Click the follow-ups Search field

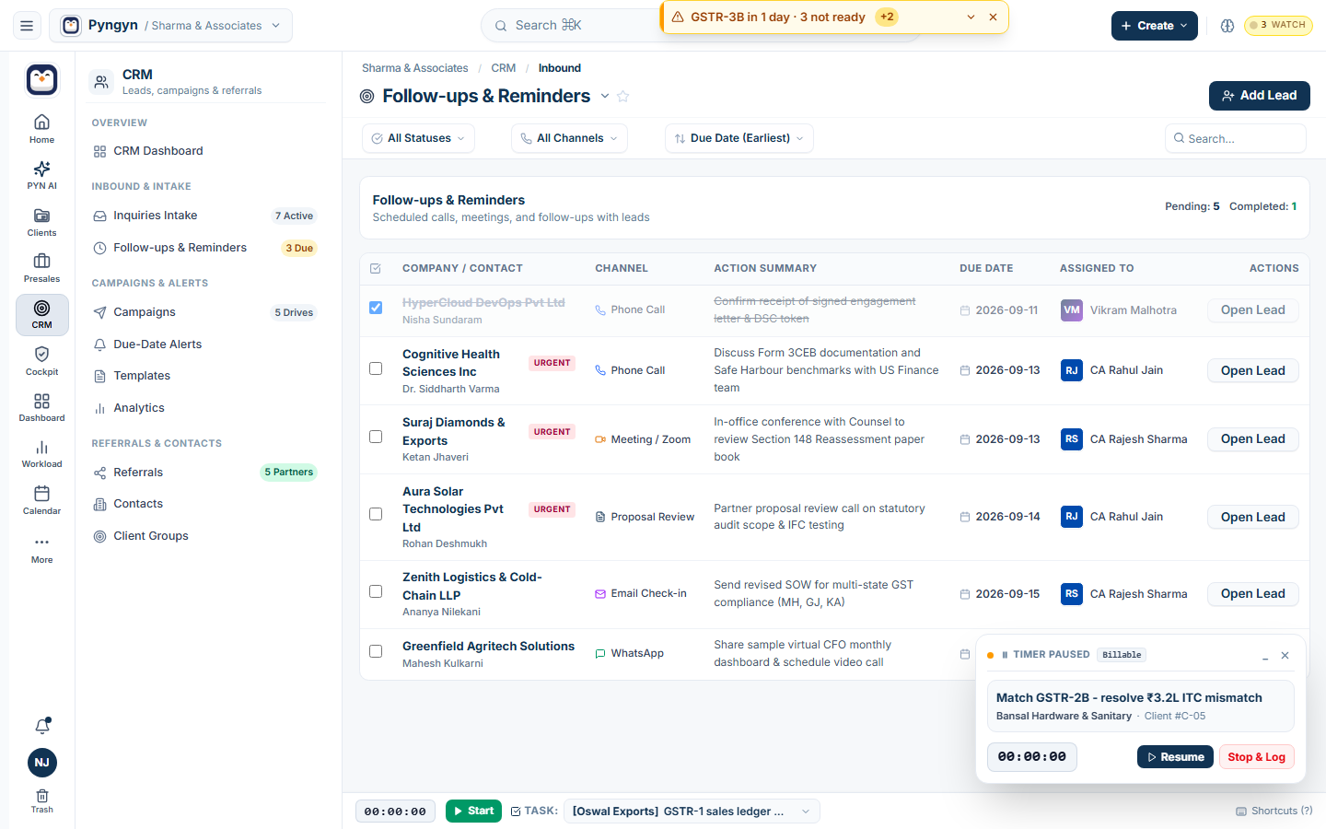tap(1236, 138)
